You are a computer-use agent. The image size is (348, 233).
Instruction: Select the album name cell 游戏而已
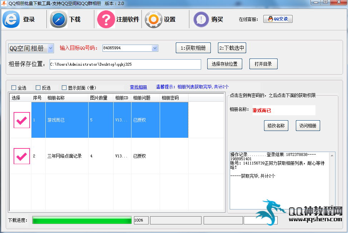click(67, 120)
